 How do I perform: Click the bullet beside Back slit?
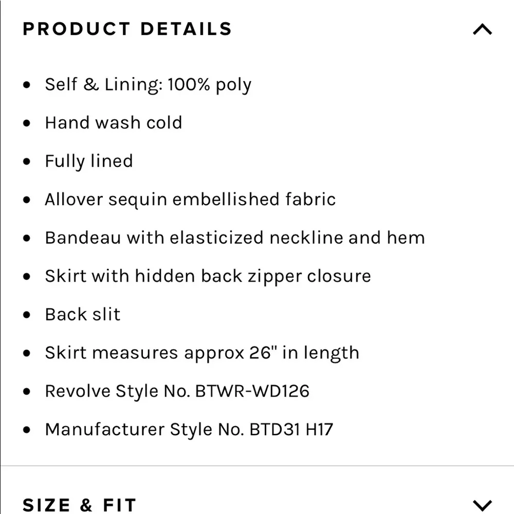(27, 315)
